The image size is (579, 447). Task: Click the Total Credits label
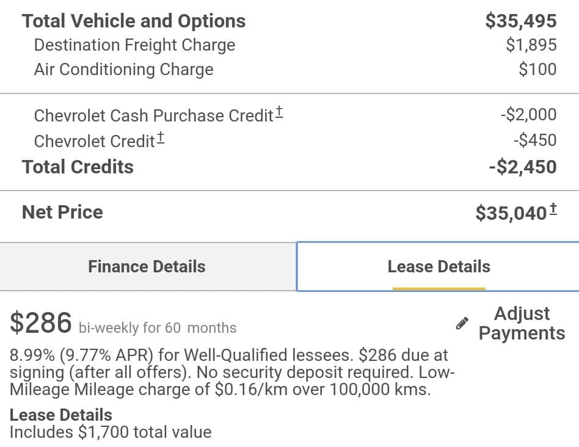[x=78, y=167]
